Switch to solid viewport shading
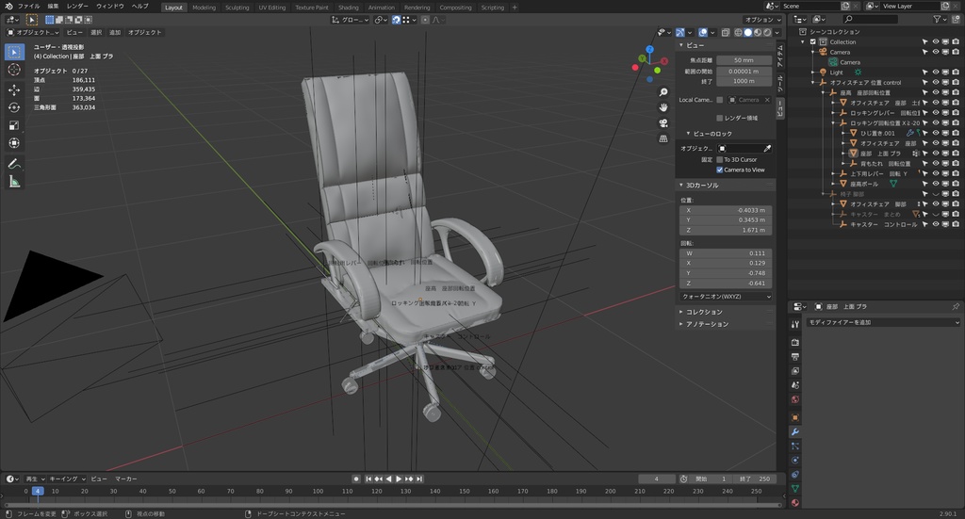The height and width of the screenshot is (519, 965). coord(747,33)
